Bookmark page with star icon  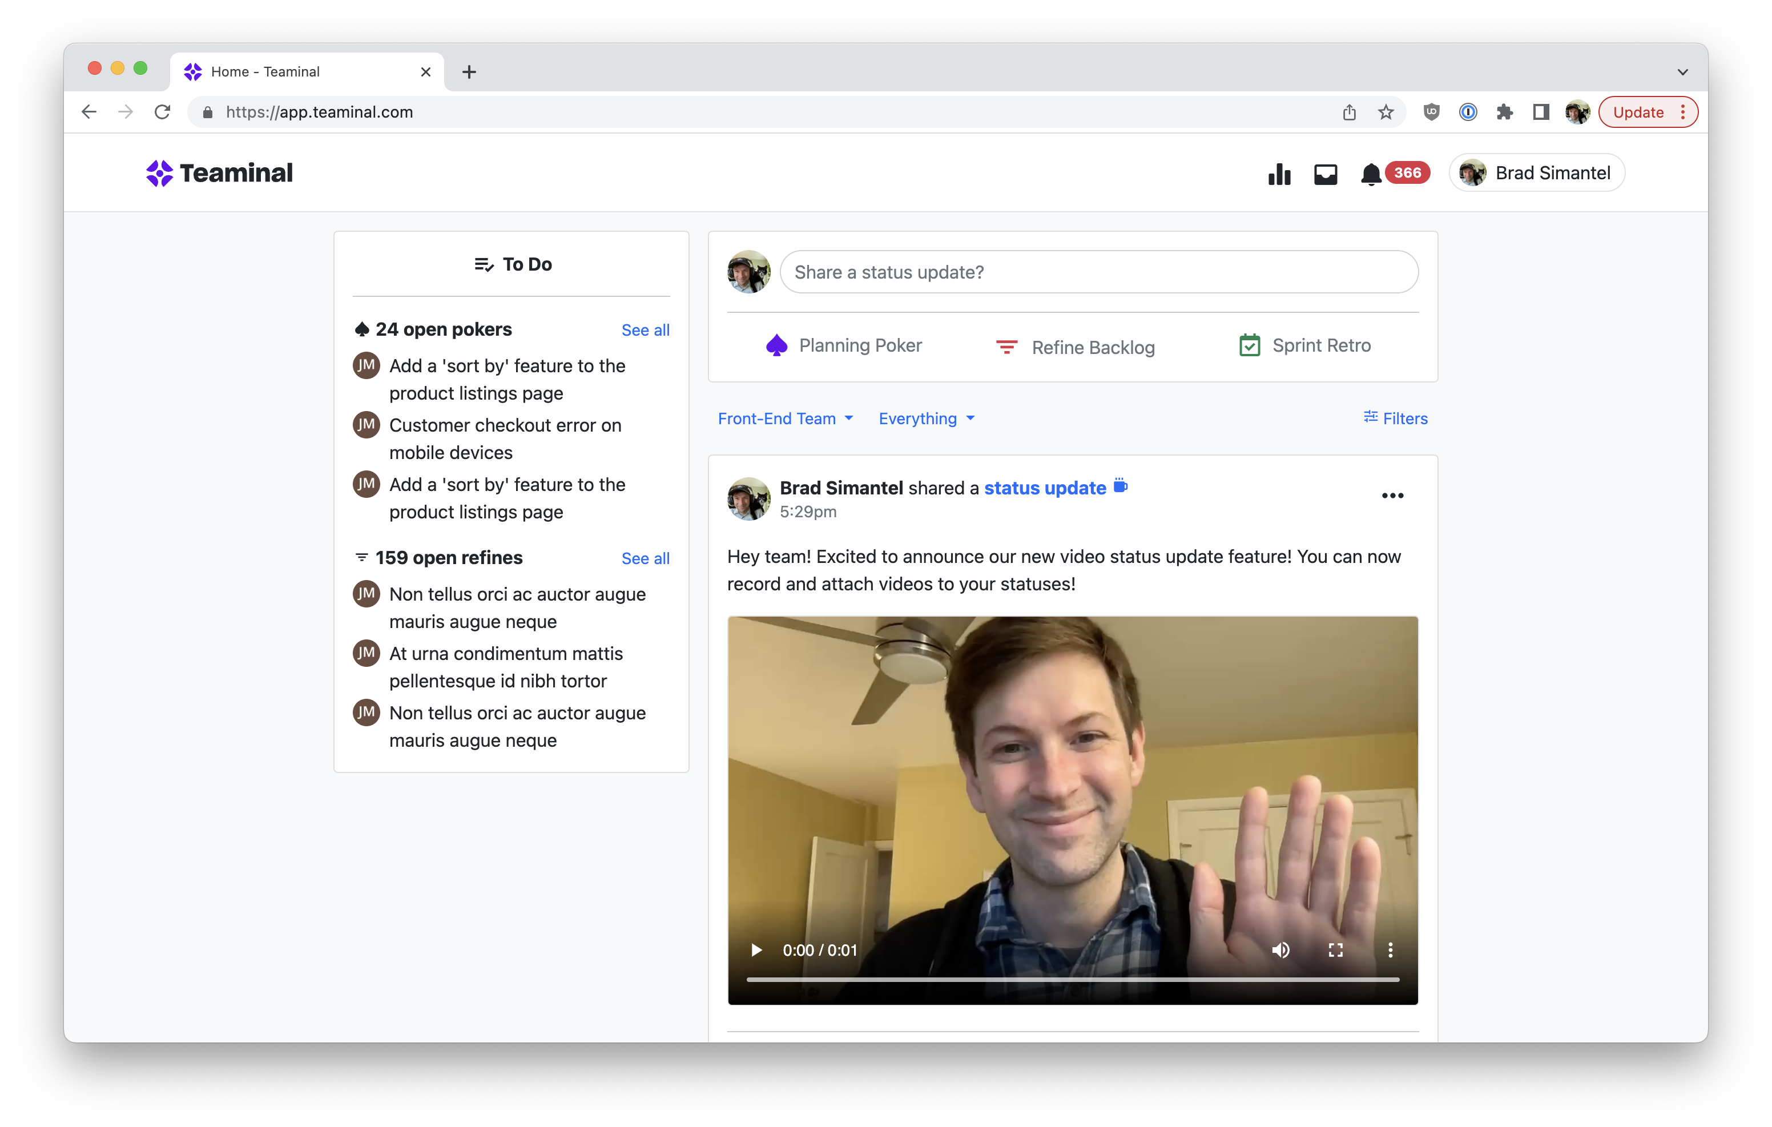point(1386,112)
